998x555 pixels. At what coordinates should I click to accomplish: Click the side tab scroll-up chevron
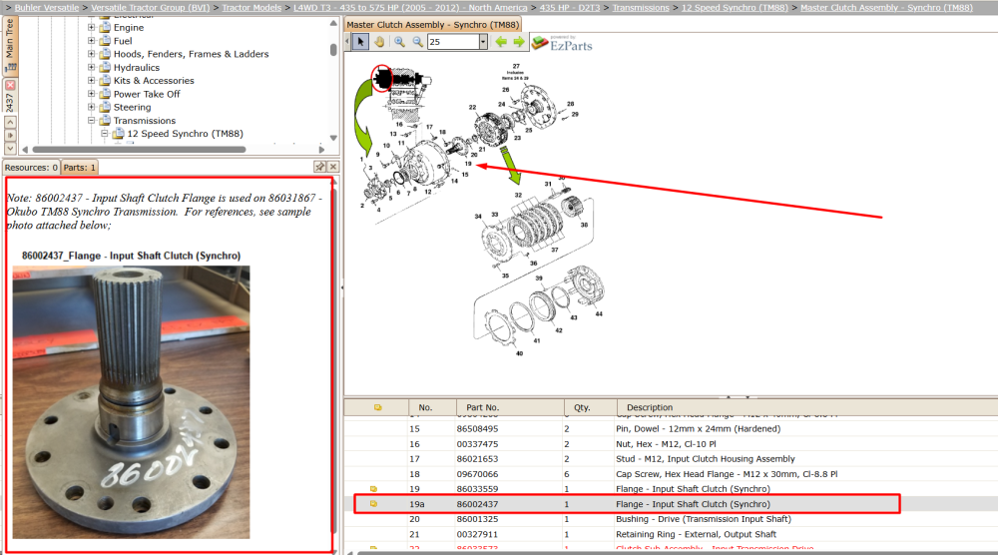[x=10, y=122]
